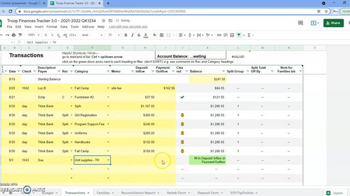Click the document title Troop Finances Tracker
350x196 pixels.
[51, 21]
